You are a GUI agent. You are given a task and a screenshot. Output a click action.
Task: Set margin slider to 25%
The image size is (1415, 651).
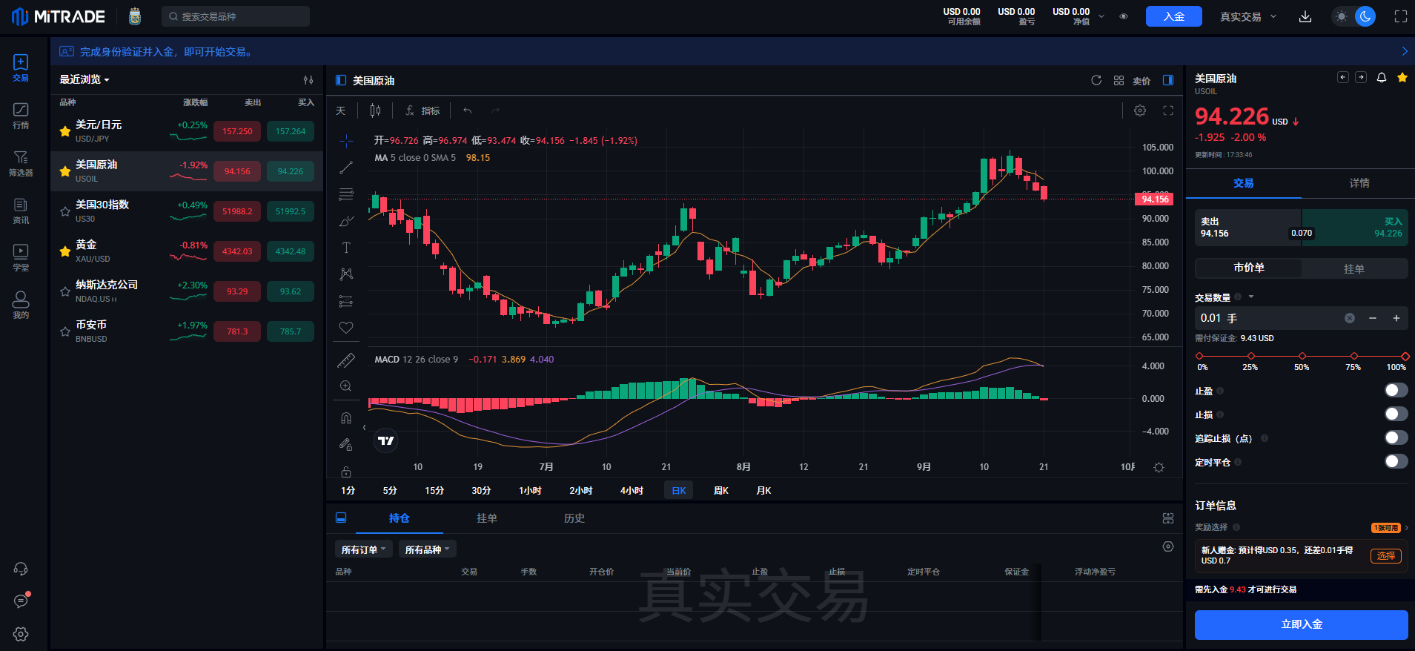[x=1250, y=356]
